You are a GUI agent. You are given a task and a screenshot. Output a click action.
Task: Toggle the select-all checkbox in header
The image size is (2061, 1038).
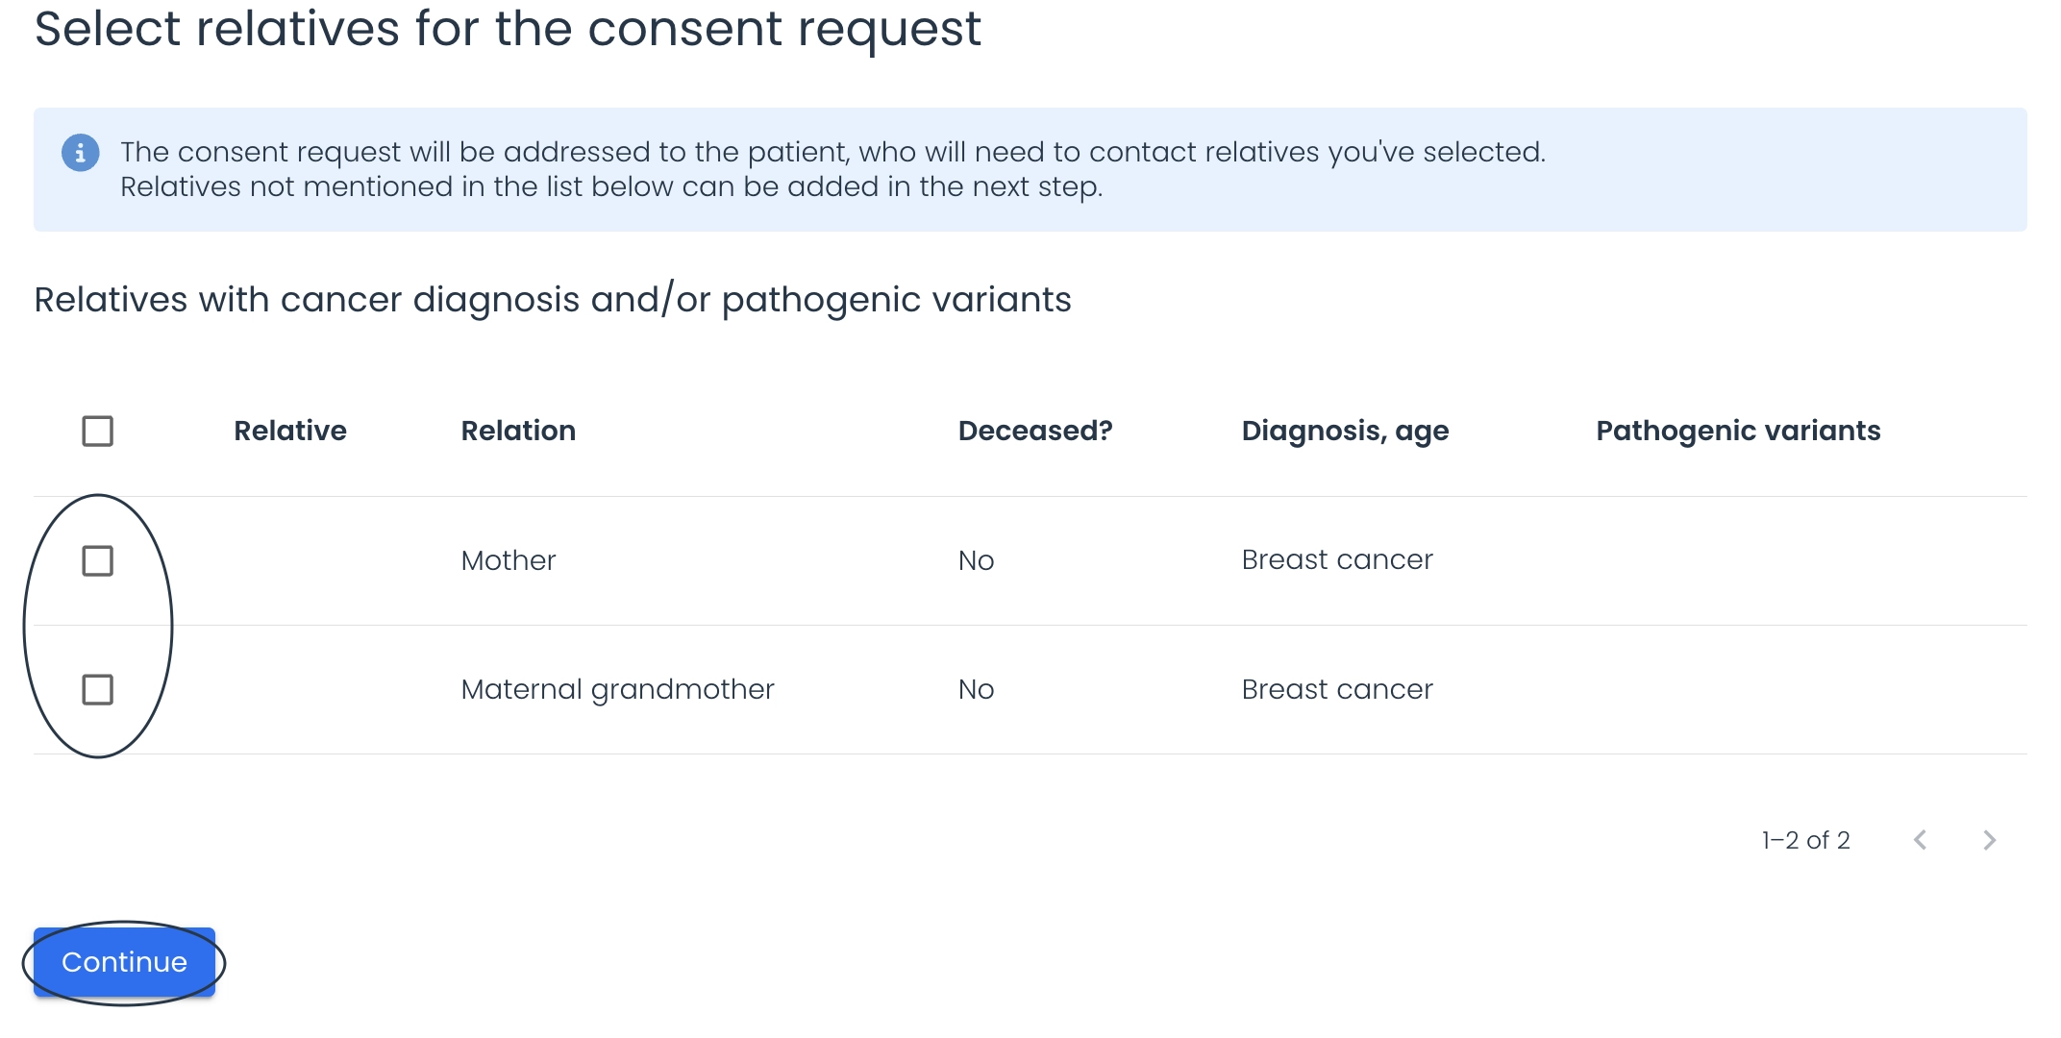97,431
